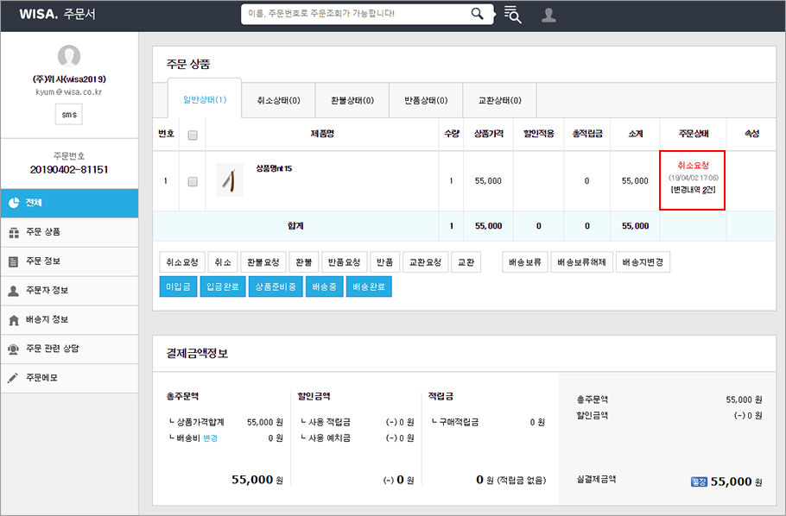This screenshot has height=516, width=786.
Task: Switch to 반품상태(0) tab
Action: click(x=426, y=100)
